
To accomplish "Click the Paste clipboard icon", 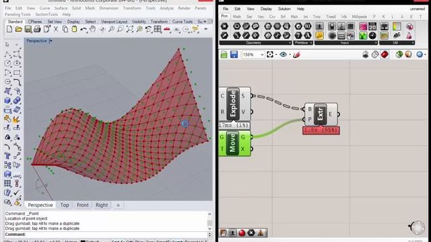I will click(x=74, y=29).
